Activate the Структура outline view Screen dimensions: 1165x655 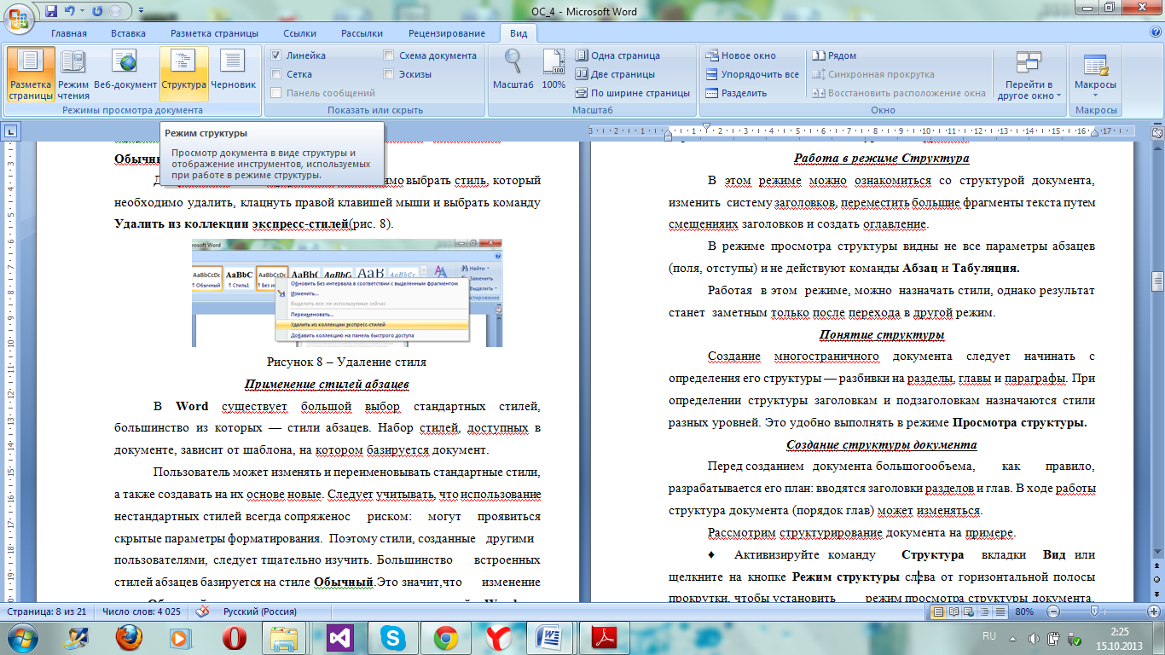[x=183, y=74]
